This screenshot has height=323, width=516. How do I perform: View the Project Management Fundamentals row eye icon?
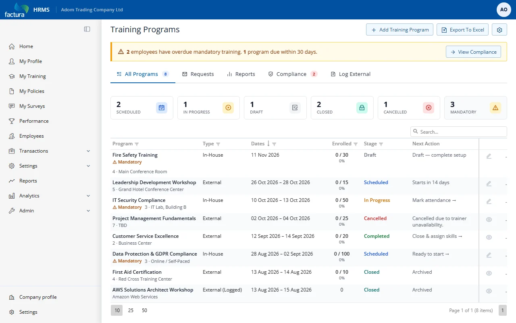pos(489,219)
